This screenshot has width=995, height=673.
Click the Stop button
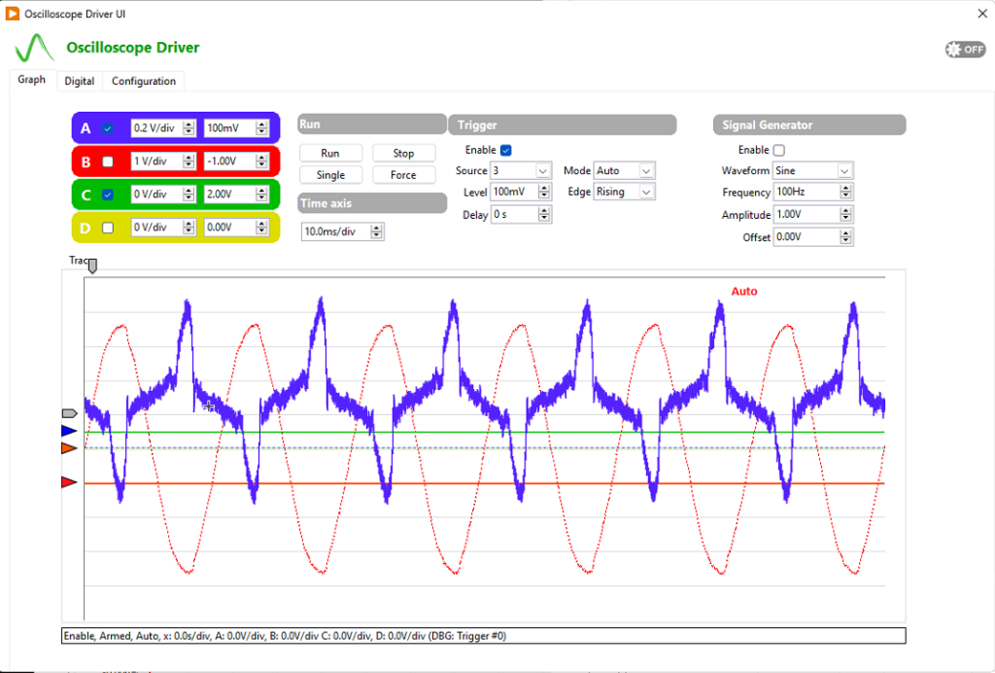[403, 154]
